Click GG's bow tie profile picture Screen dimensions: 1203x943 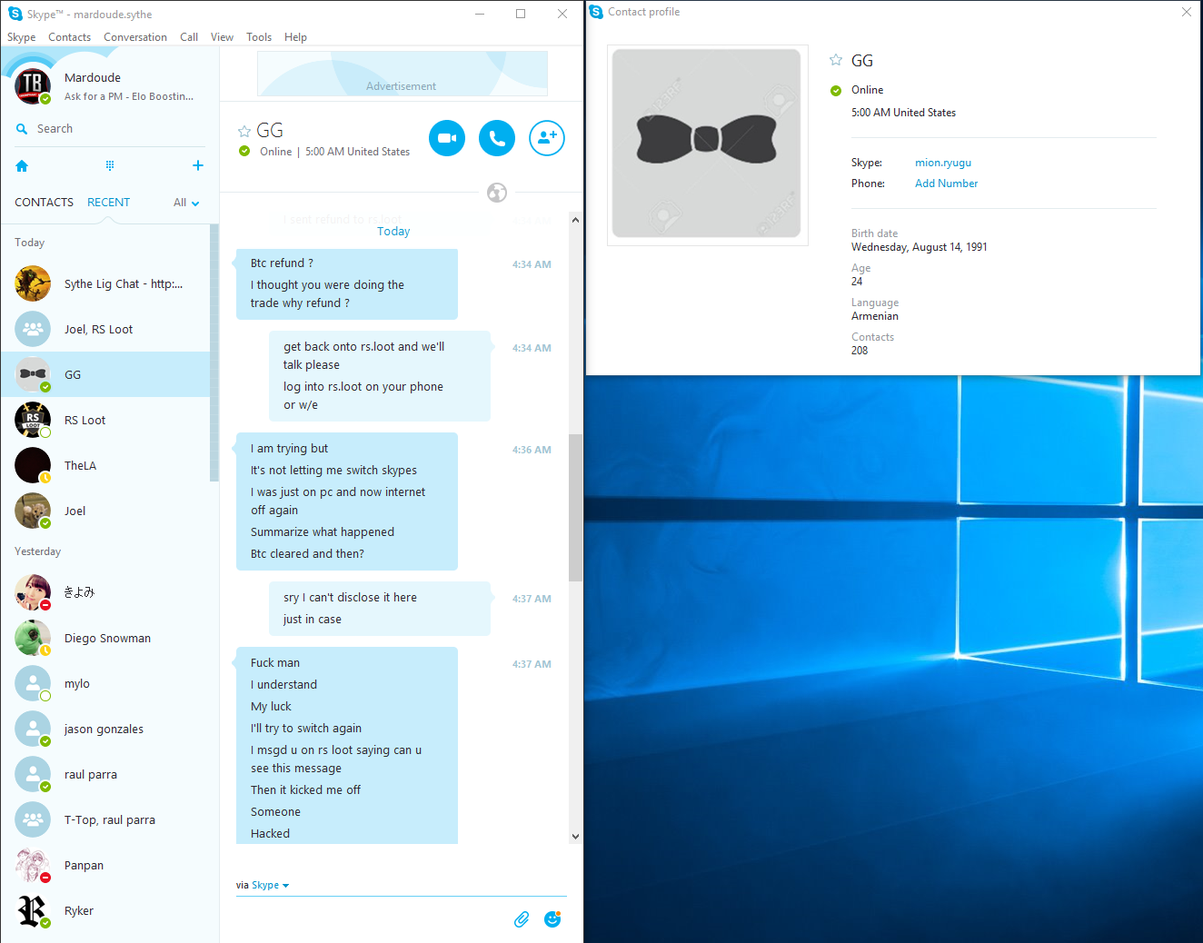pos(707,144)
